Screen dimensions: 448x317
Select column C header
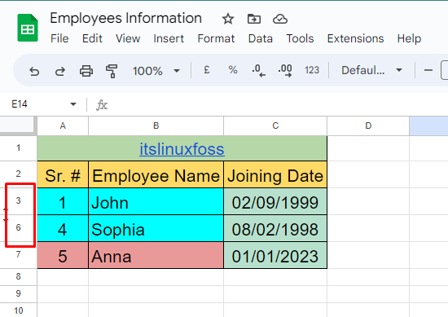tap(275, 125)
